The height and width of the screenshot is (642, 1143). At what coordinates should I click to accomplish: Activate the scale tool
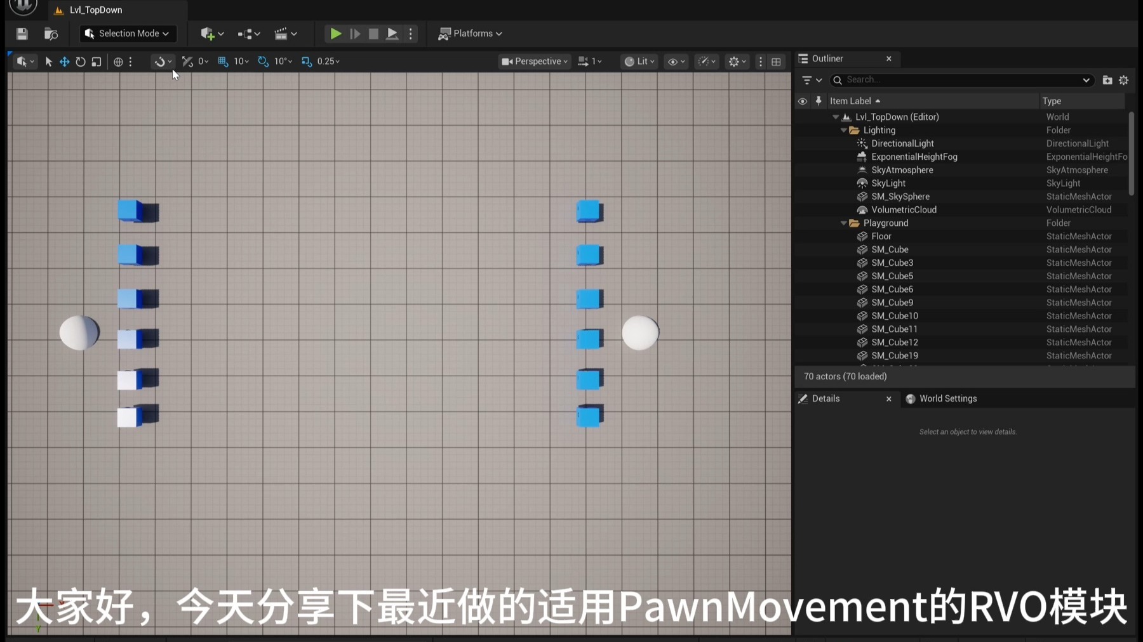tap(97, 62)
